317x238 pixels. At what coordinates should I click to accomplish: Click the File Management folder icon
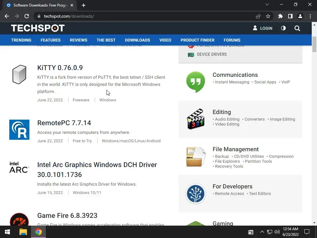pyautogui.click(x=196, y=156)
